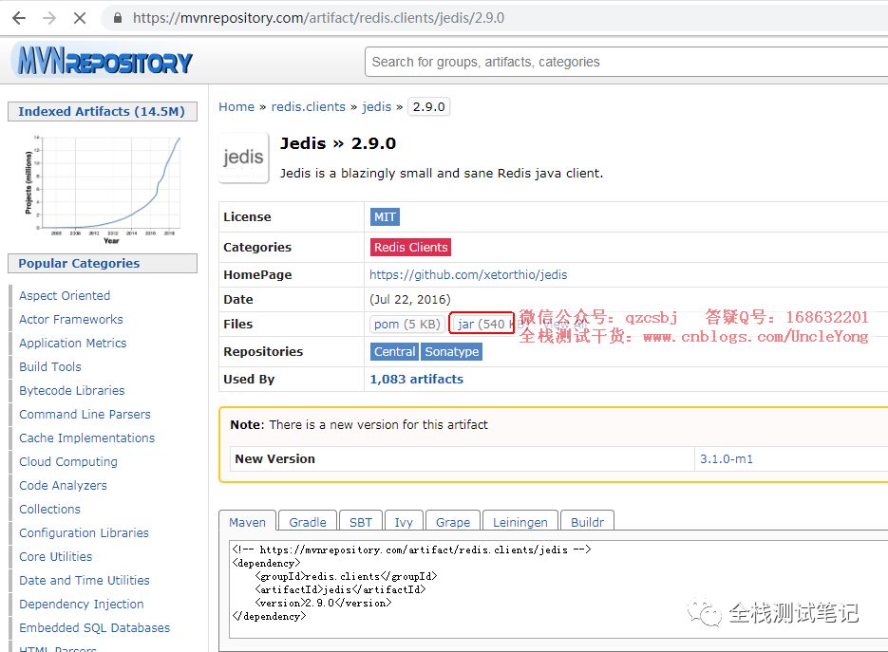Viewport: 888px width, 652px height.
Task: Open the redis.clients breadcrumb link
Action: click(308, 107)
